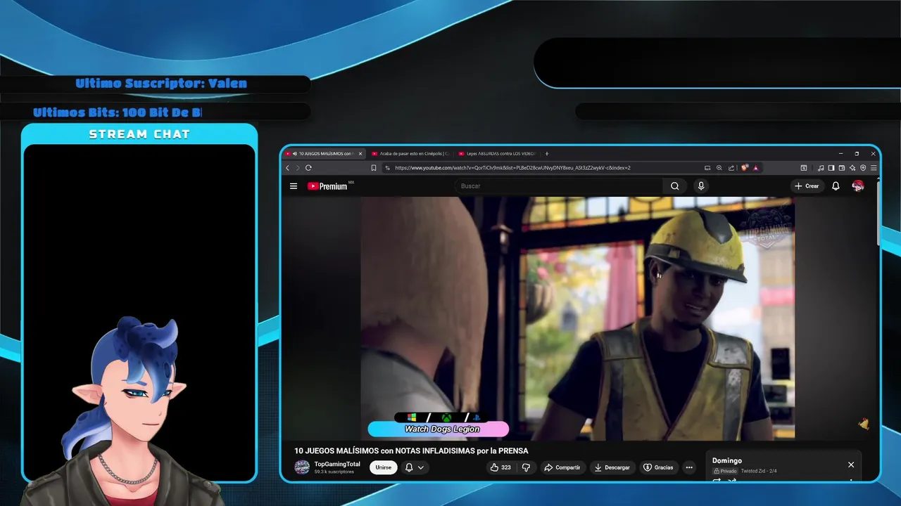Expand the subscription notification bell dropdown
The height and width of the screenshot is (506, 901).
point(414,467)
